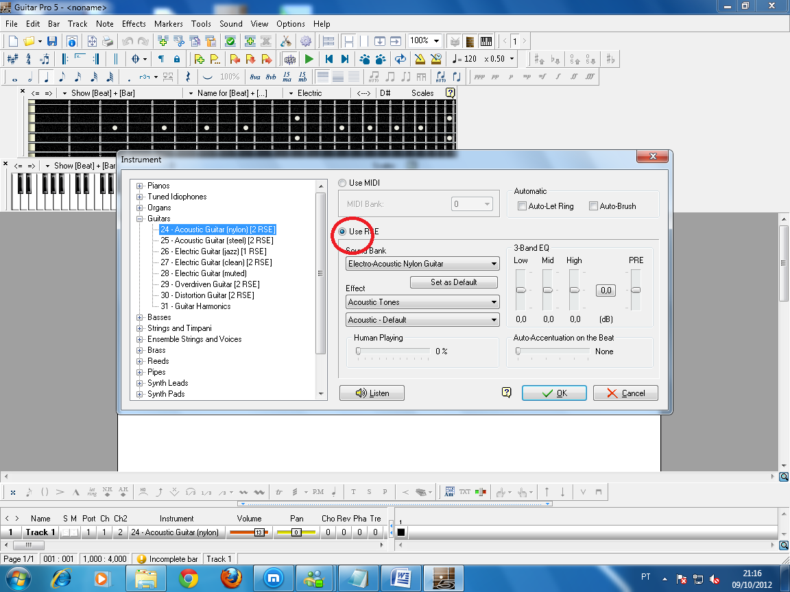This screenshot has height=592, width=790.
Task: Expand the Pianos category
Action: click(x=140, y=186)
